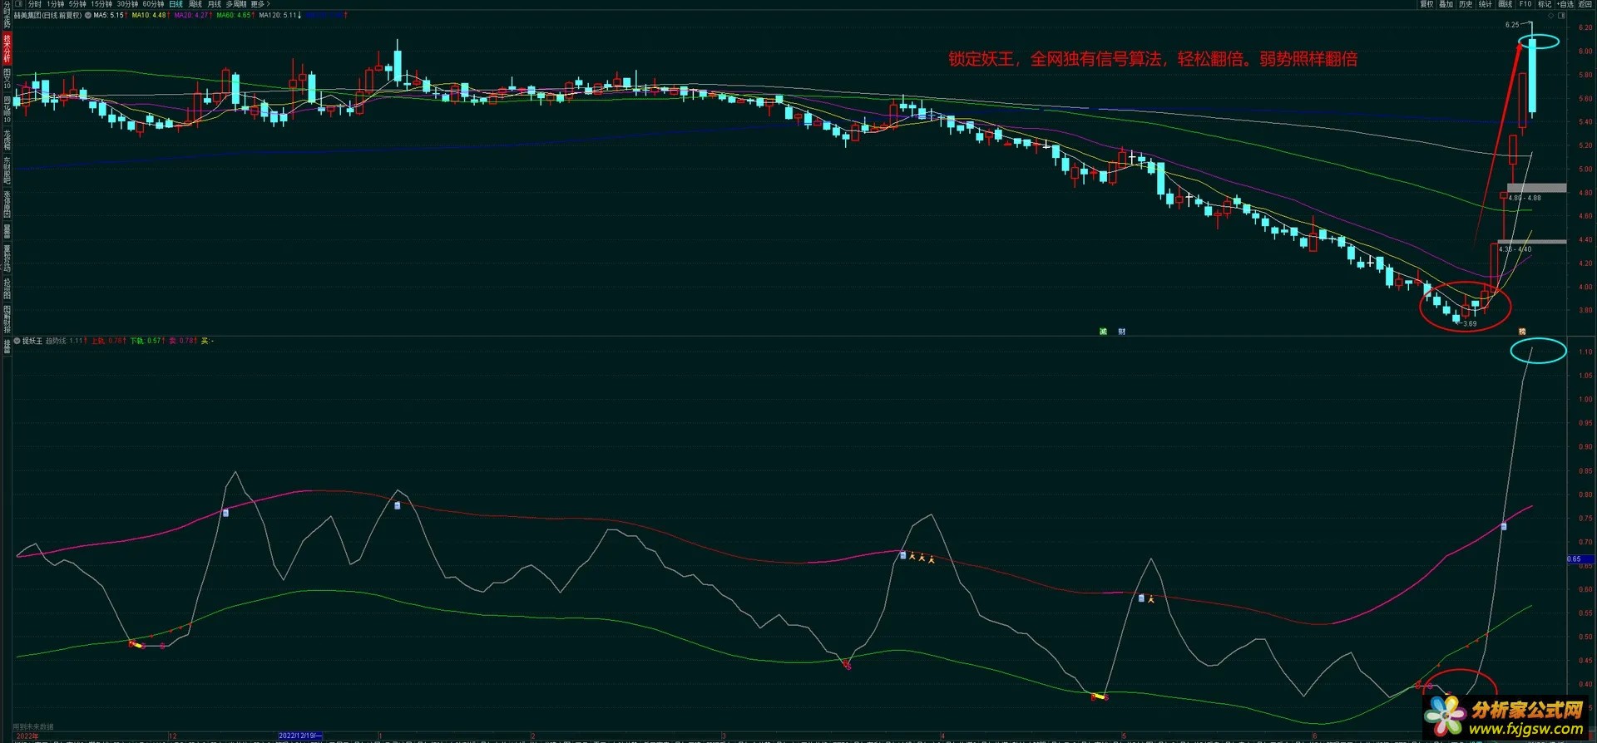The image size is (1597, 743).
Task: Select the 60分钟 period
Action: click(x=153, y=4)
